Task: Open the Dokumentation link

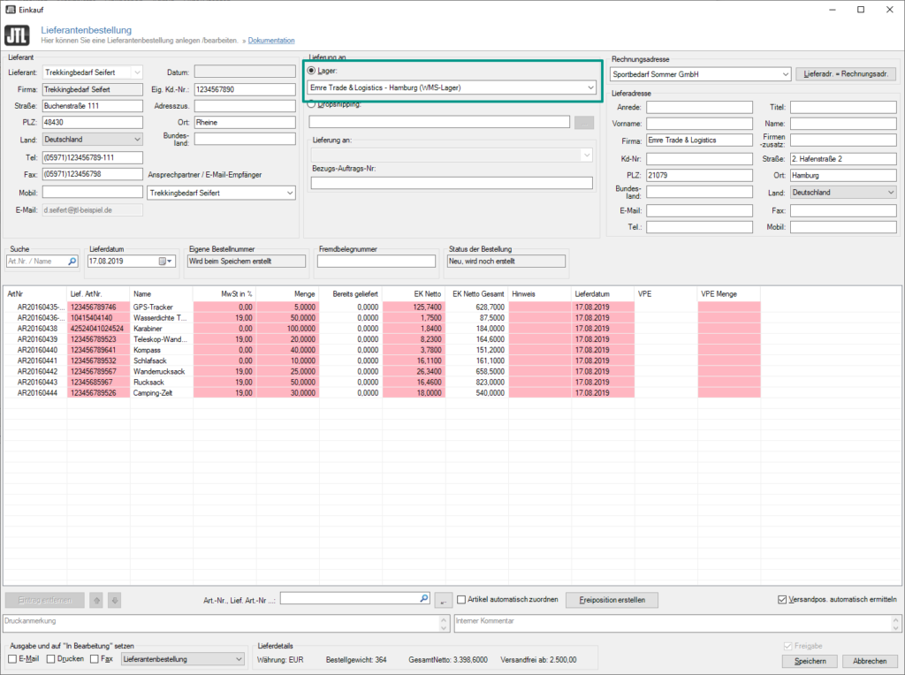Action: (x=271, y=41)
